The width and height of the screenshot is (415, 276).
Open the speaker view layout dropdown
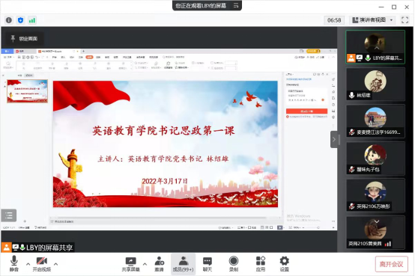tap(372, 20)
